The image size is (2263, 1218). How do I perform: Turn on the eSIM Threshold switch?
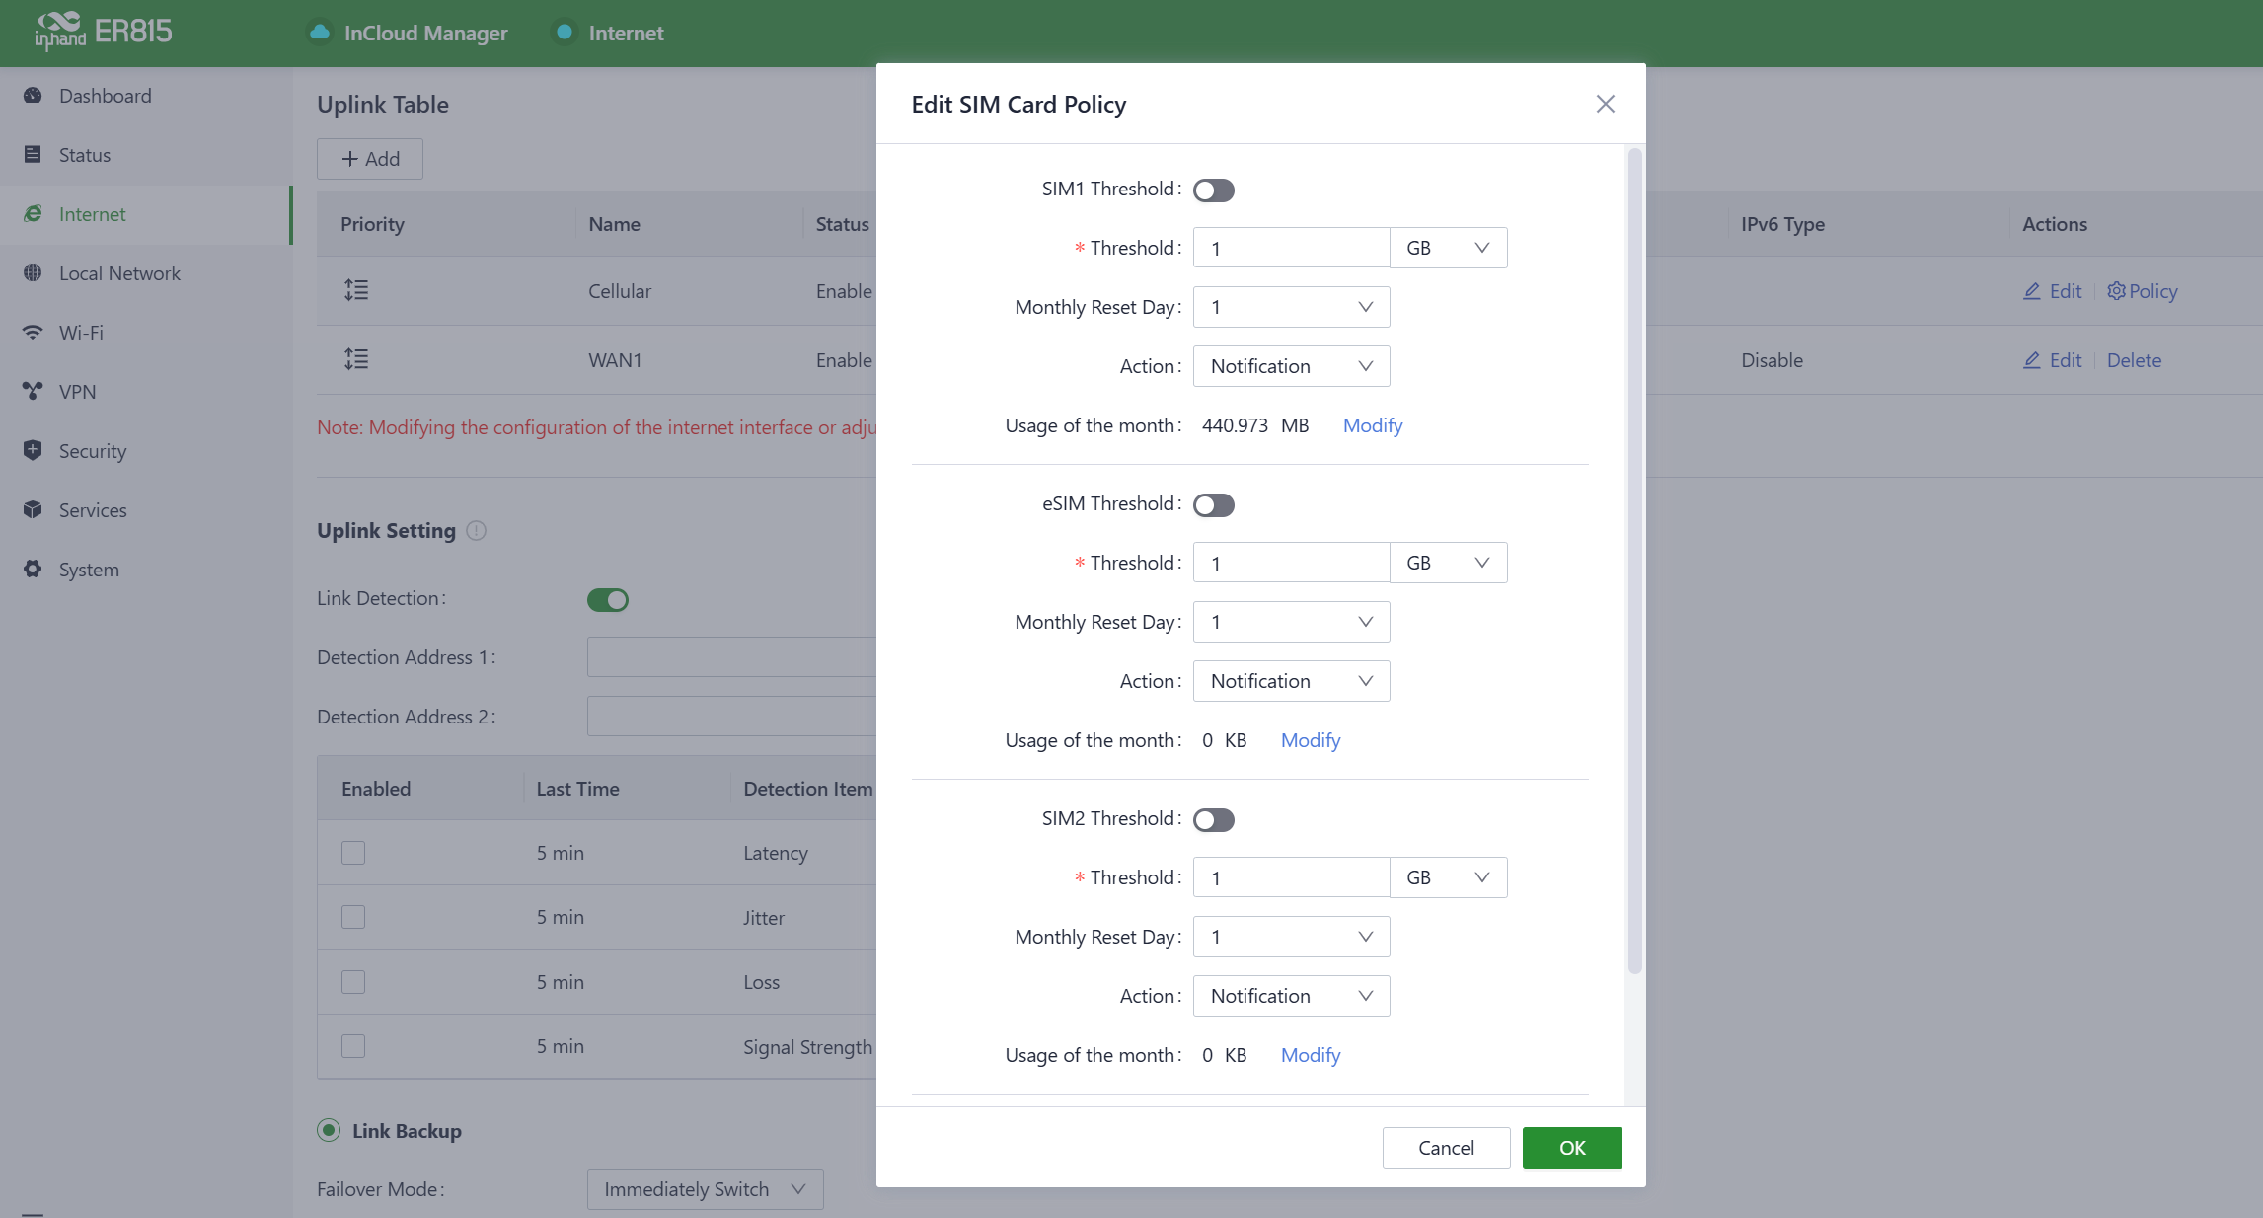pos(1213,504)
